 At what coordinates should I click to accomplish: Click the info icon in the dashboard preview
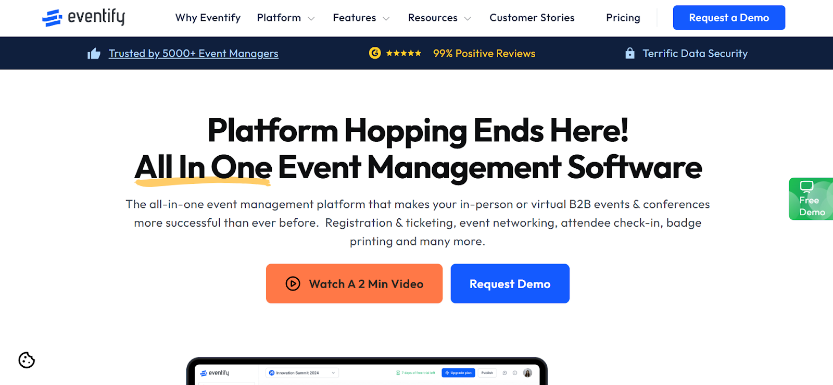(515, 373)
